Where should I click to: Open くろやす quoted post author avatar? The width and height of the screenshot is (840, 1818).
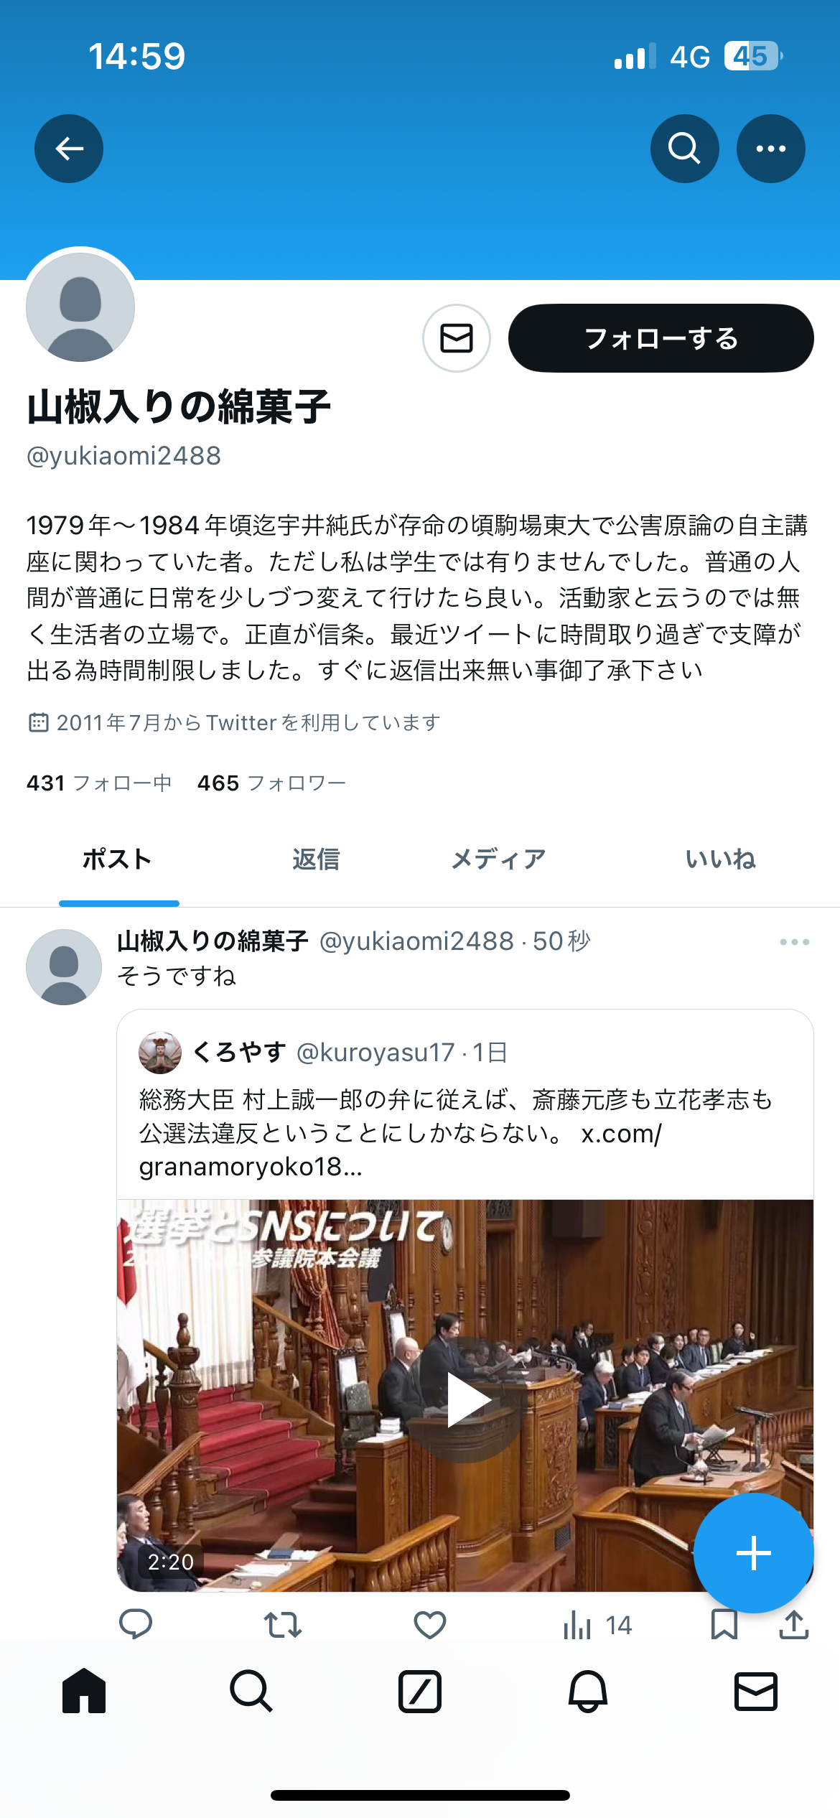(160, 1053)
